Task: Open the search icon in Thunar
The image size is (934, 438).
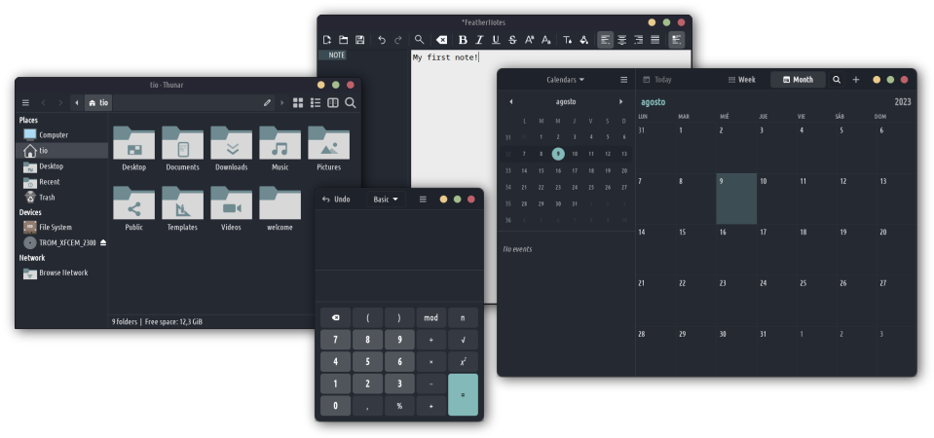Action: click(x=351, y=102)
